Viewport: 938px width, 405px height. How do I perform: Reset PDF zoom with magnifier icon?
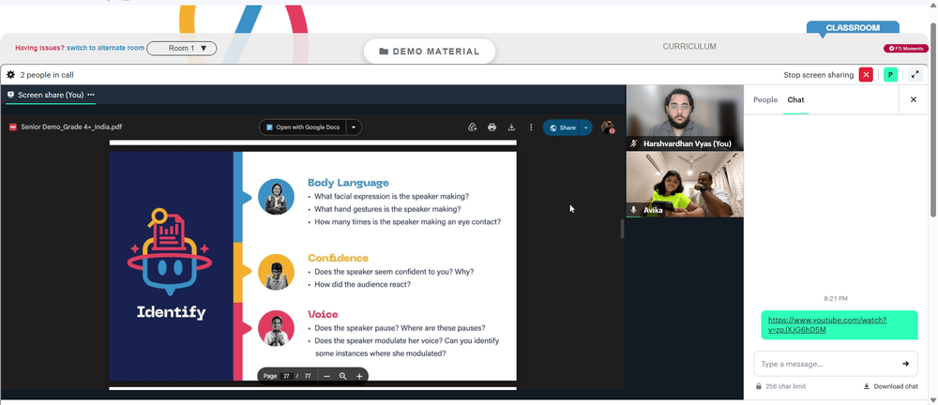click(342, 376)
